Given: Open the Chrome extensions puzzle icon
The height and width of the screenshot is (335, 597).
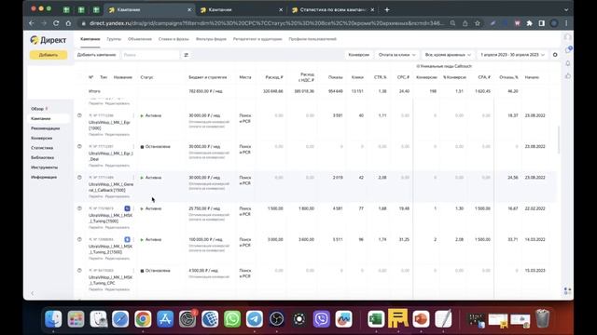Looking at the screenshot, I should pyautogui.click(x=529, y=23).
